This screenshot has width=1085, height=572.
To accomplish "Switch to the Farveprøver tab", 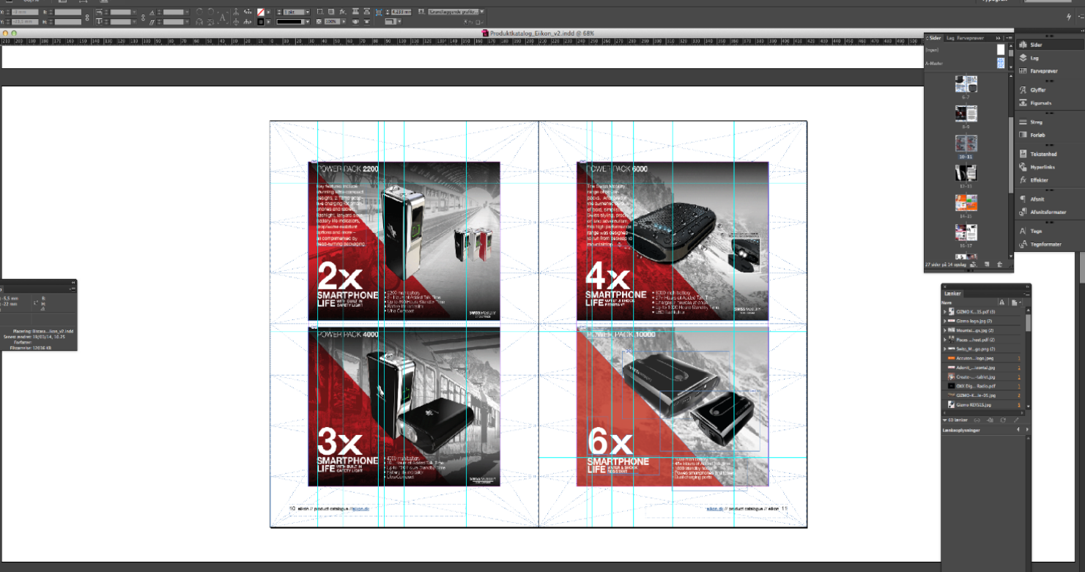I will point(970,37).
